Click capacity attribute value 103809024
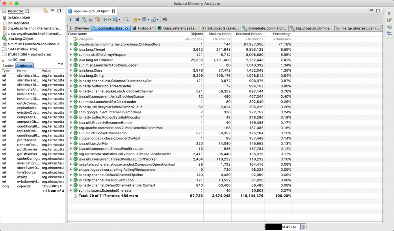This screenshot has height=231, width=394. pyautogui.click(x=52, y=186)
